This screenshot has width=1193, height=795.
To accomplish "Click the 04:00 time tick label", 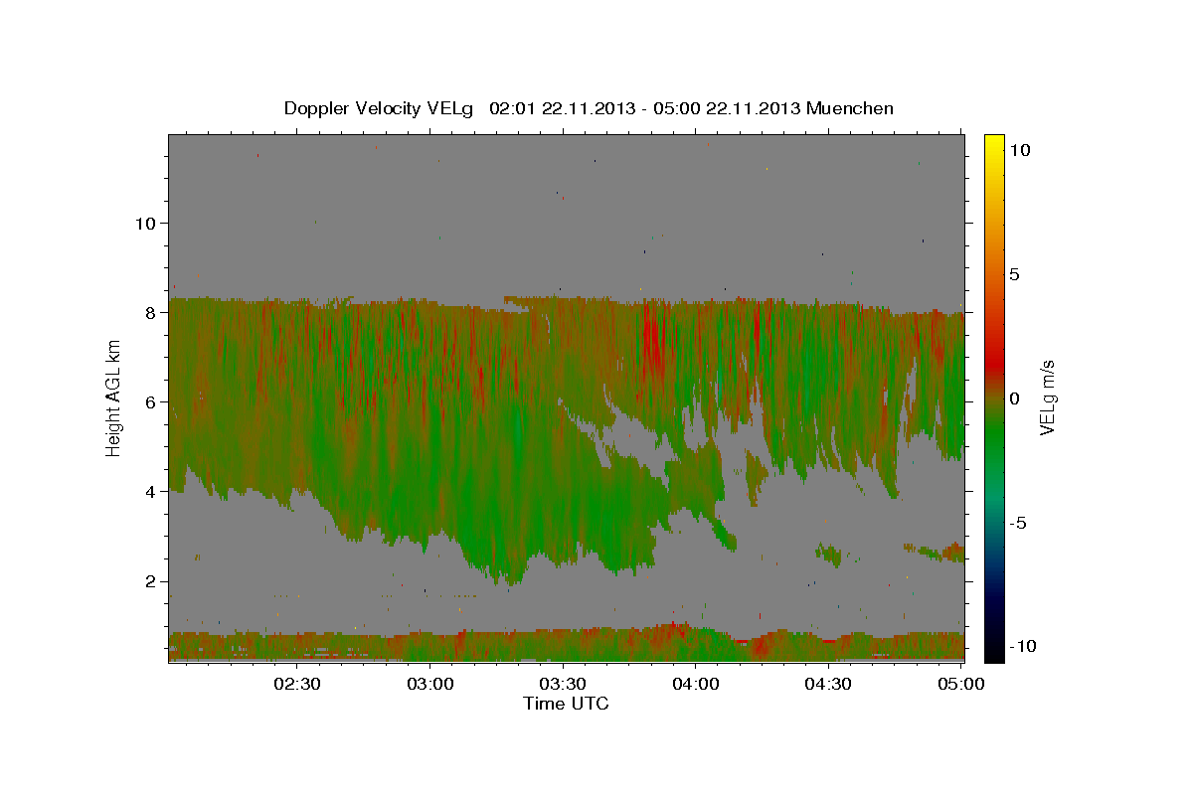I will [696, 684].
